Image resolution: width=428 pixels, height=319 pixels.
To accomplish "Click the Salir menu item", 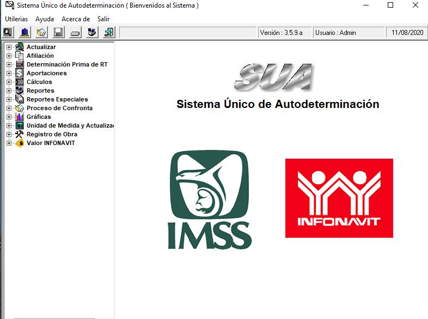I will pyautogui.click(x=103, y=19).
